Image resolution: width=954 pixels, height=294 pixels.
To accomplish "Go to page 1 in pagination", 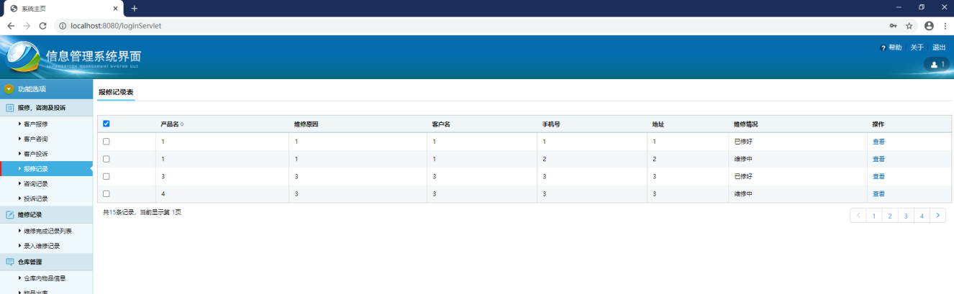I will [x=873, y=216].
